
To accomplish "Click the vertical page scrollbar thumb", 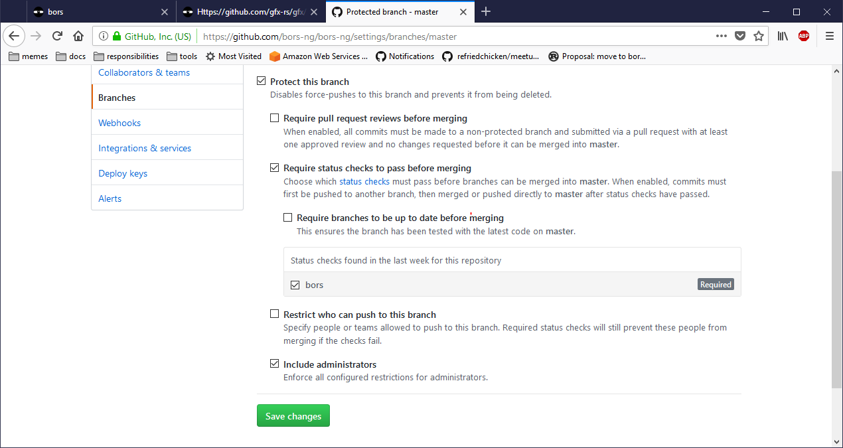I will pos(836,279).
